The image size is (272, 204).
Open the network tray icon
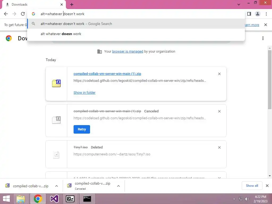tap(241, 199)
